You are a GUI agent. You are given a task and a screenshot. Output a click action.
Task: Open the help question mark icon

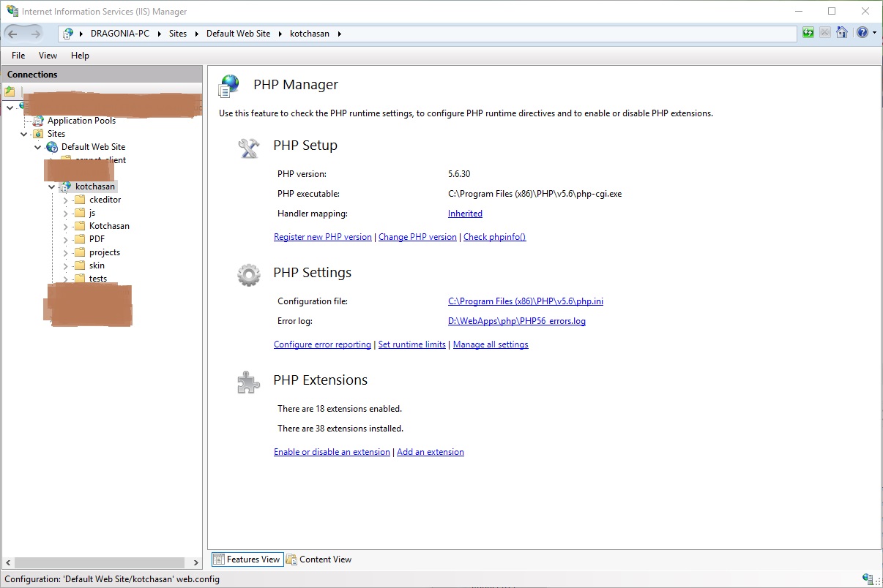pyautogui.click(x=862, y=33)
